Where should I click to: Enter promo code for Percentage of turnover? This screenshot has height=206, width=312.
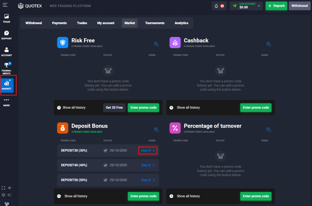click(256, 196)
